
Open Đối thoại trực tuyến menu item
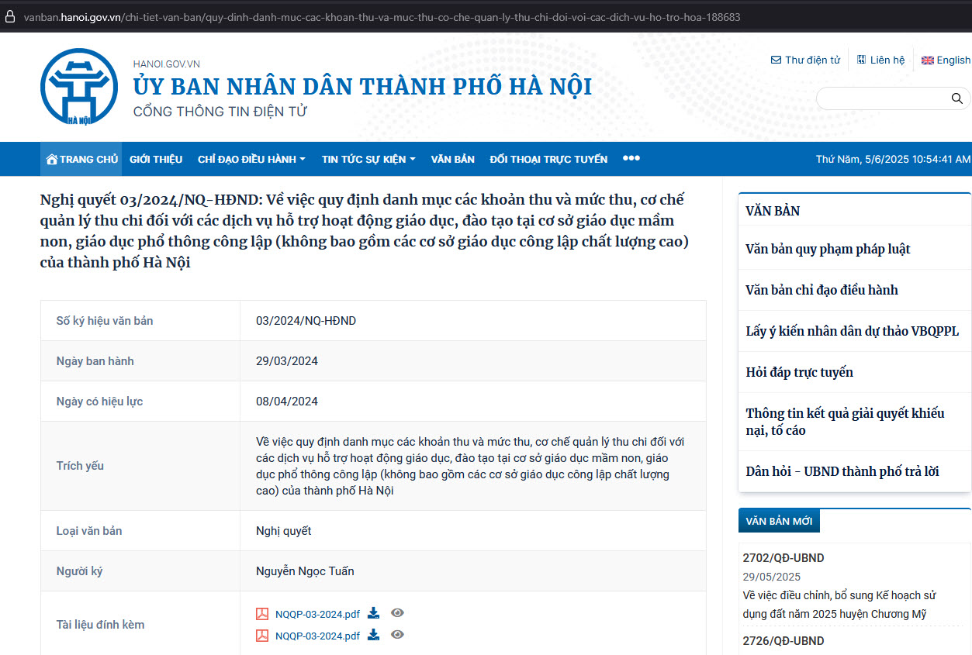[548, 159]
